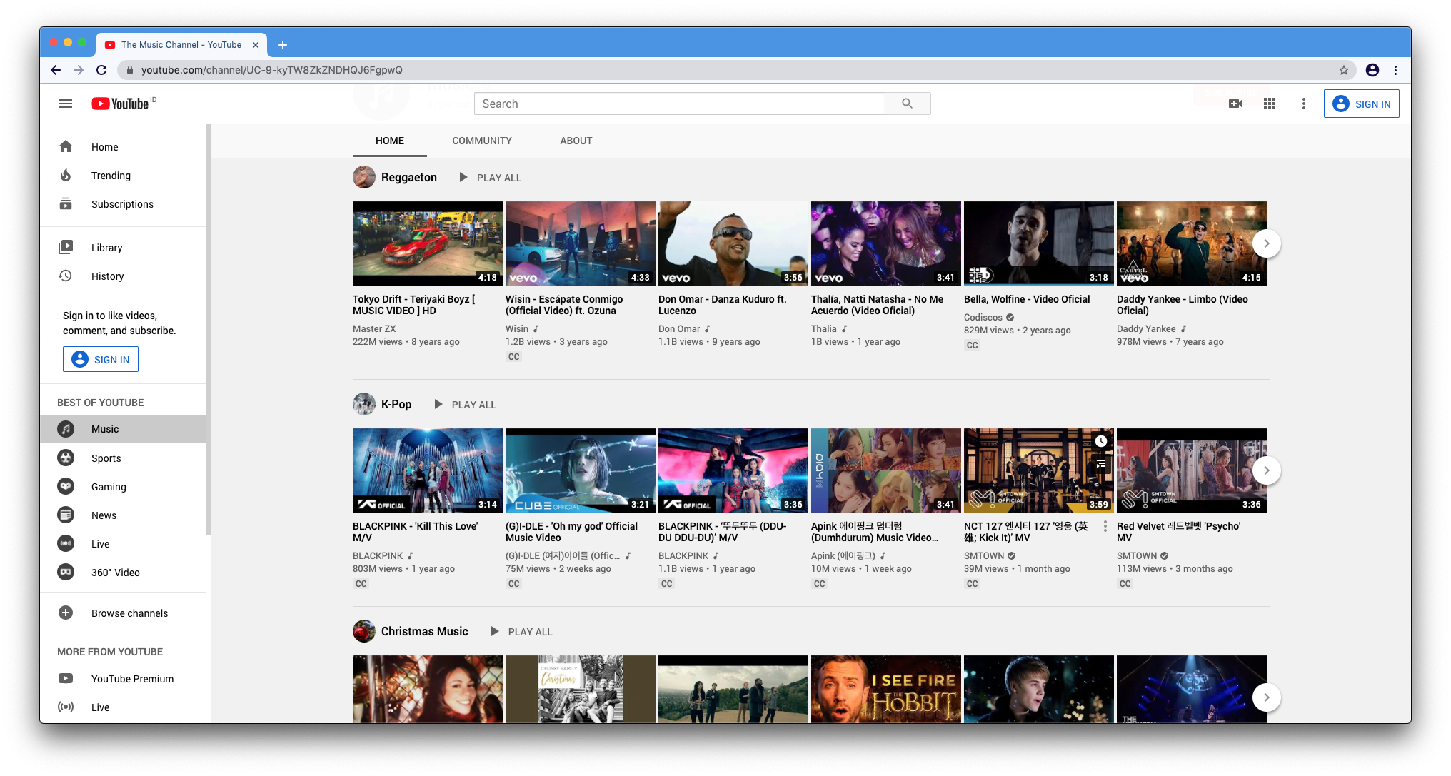The height and width of the screenshot is (776, 1451).
Task: Open Bella, Wolfine video thumbnail
Action: [1039, 243]
